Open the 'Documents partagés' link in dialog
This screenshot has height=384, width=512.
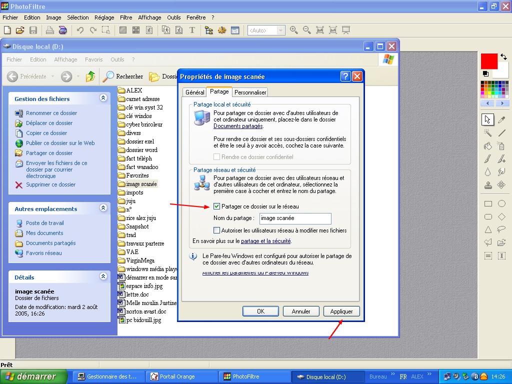point(237,126)
